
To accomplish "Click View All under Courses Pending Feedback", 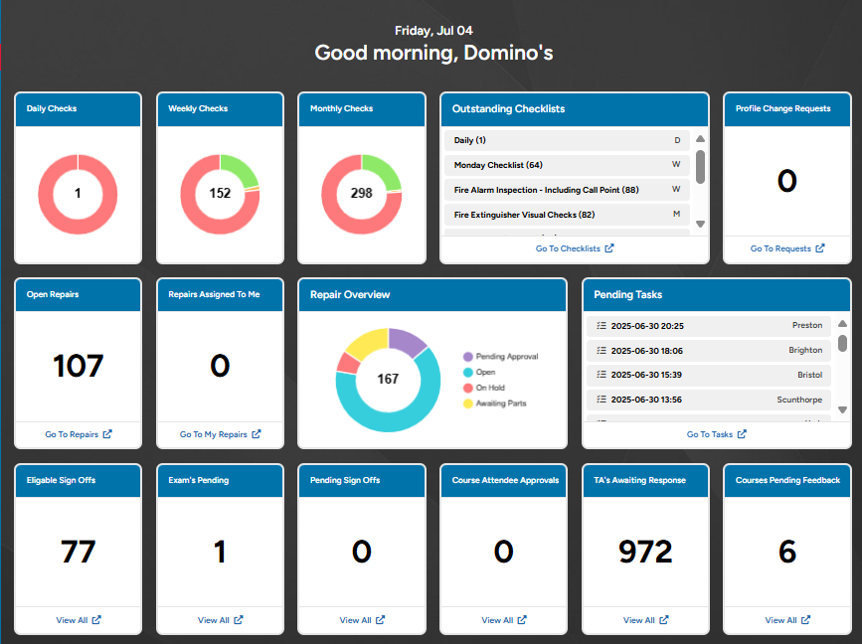I will tap(787, 620).
